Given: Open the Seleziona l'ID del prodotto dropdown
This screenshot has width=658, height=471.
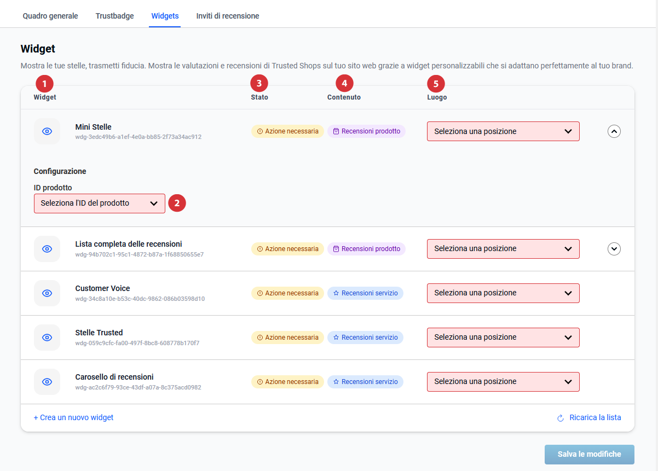Looking at the screenshot, I should [99, 203].
